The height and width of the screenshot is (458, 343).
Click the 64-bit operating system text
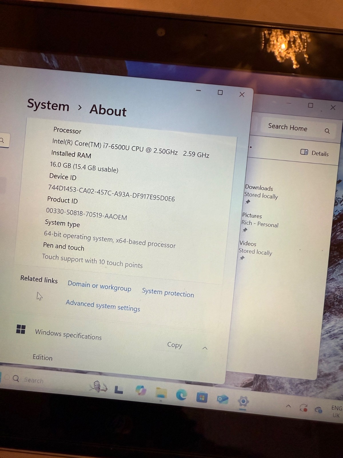110,239
